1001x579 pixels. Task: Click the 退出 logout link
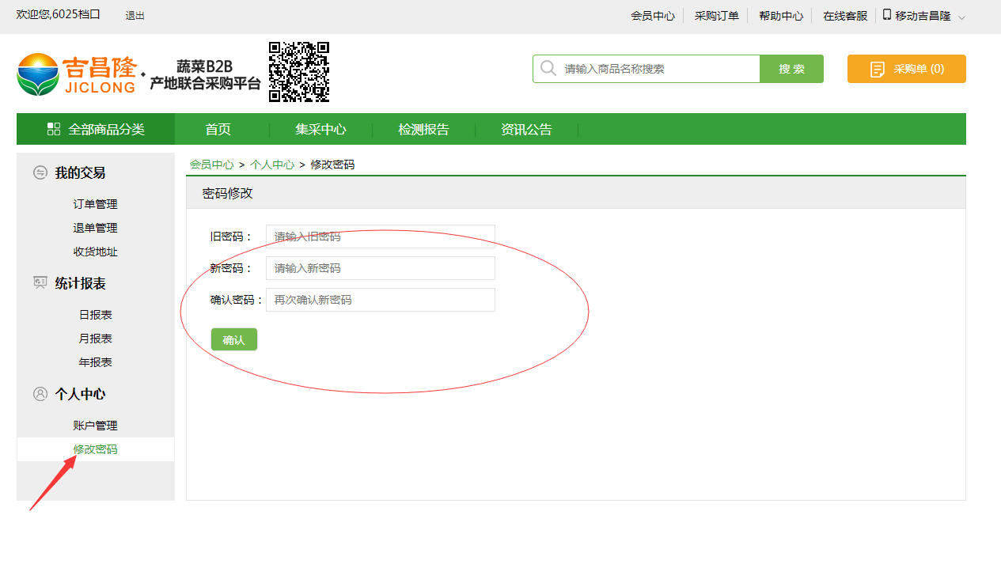tap(135, 16)
